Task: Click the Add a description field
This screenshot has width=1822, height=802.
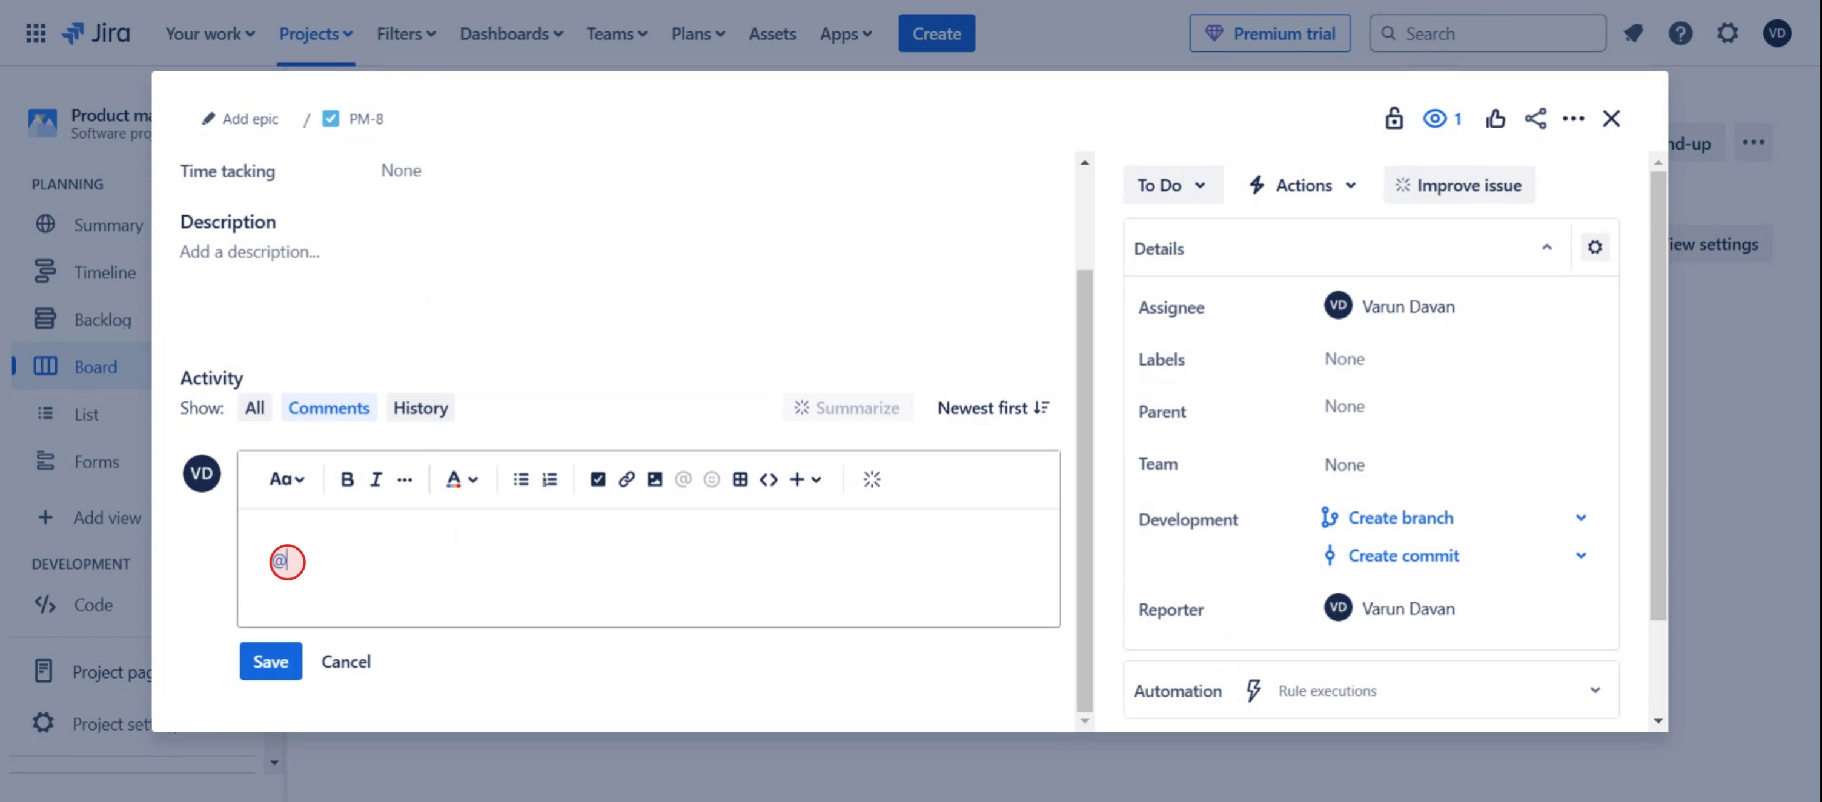Action: (x=250, y=252)
